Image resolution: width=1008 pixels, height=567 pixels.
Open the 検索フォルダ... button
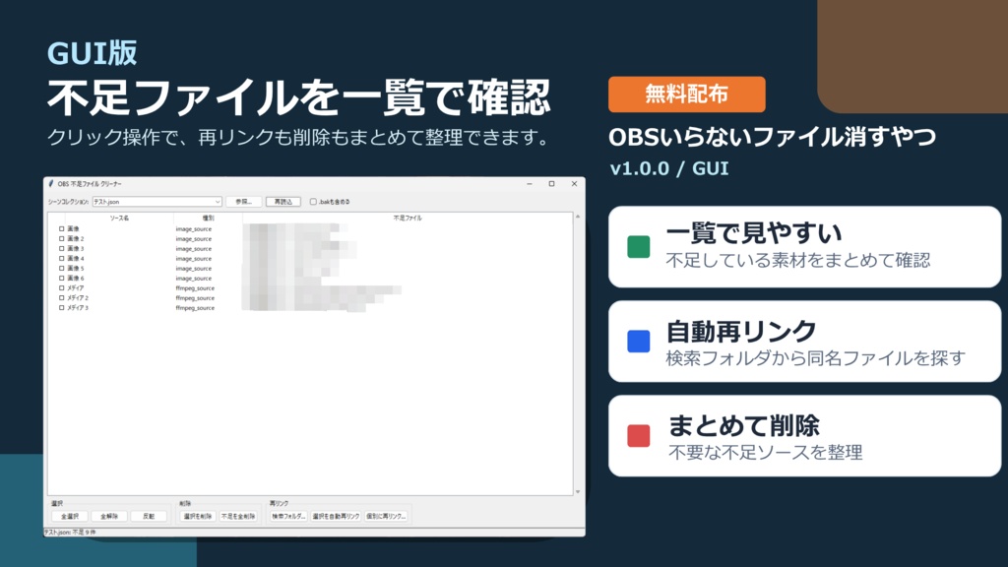(288, 516)
